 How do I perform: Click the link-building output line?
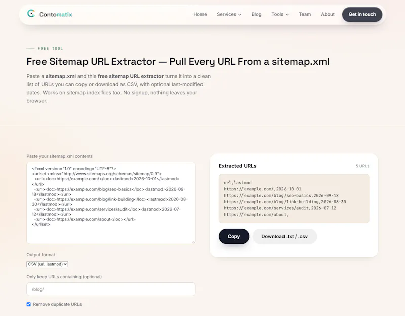pyautogui.click(x=285, y=202)
